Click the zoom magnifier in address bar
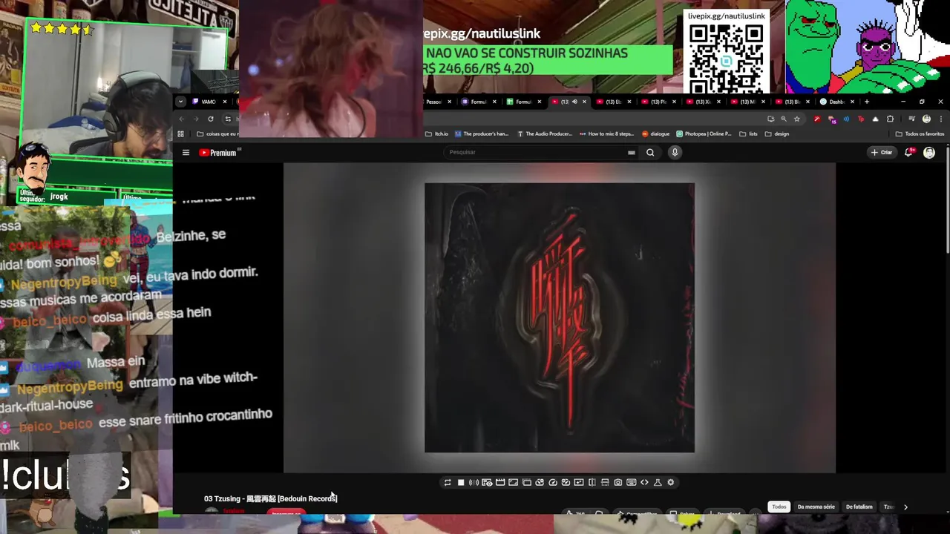The width and height of the screenshot is (950, 534). [784, 119]
